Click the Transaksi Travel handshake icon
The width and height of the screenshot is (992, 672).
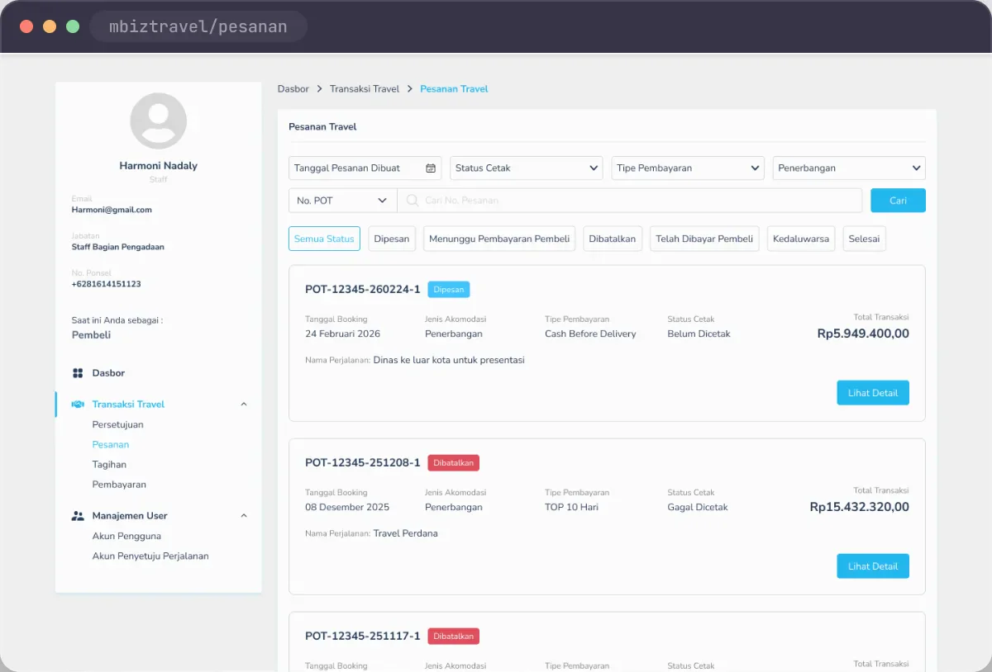[x=78, y=405]
